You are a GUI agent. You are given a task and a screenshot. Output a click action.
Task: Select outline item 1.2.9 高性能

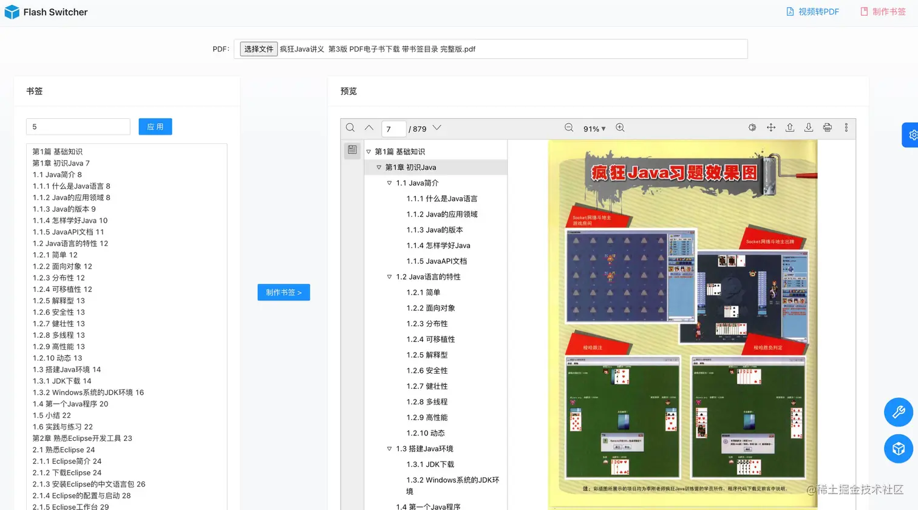pyautogui.click(x=427, y=418)
